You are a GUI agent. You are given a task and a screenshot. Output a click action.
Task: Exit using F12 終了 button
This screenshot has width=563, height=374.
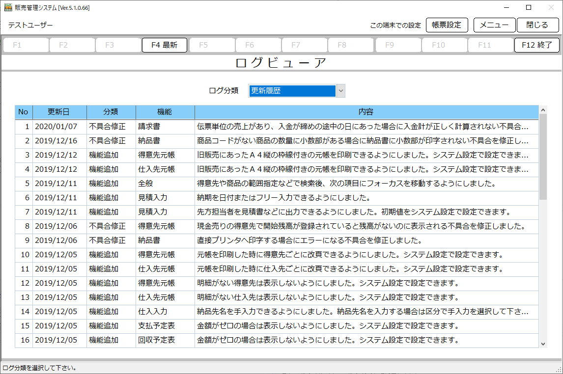(537, 45)
